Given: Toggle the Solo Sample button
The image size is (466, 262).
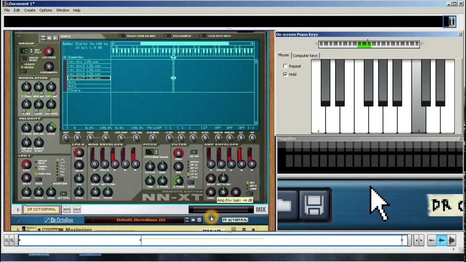Looking at the screenshot, I should pyautogui.click(x=168, y=36).
